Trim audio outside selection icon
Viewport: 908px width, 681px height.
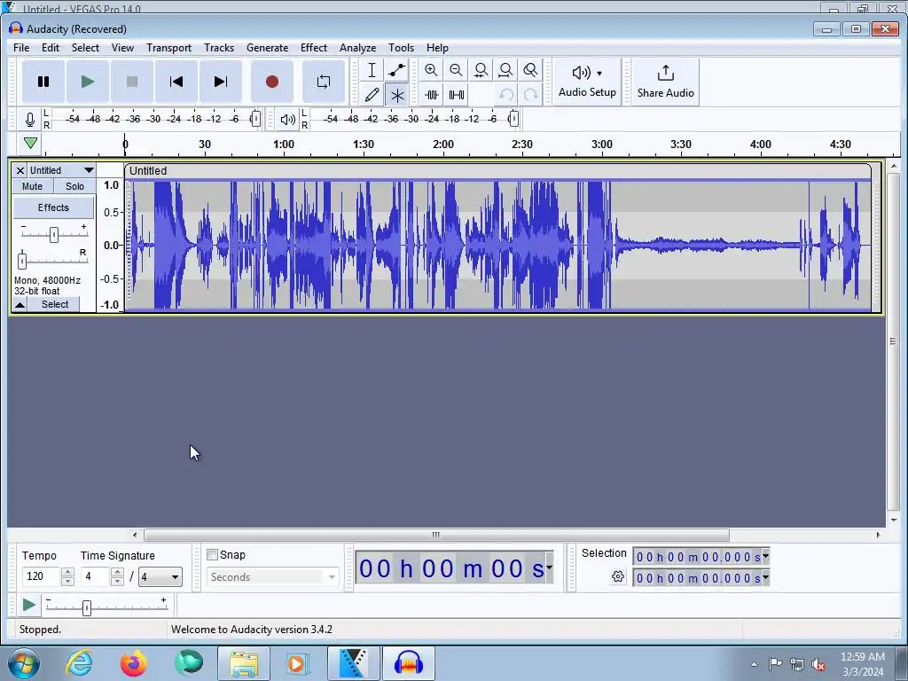click(431, 95)
